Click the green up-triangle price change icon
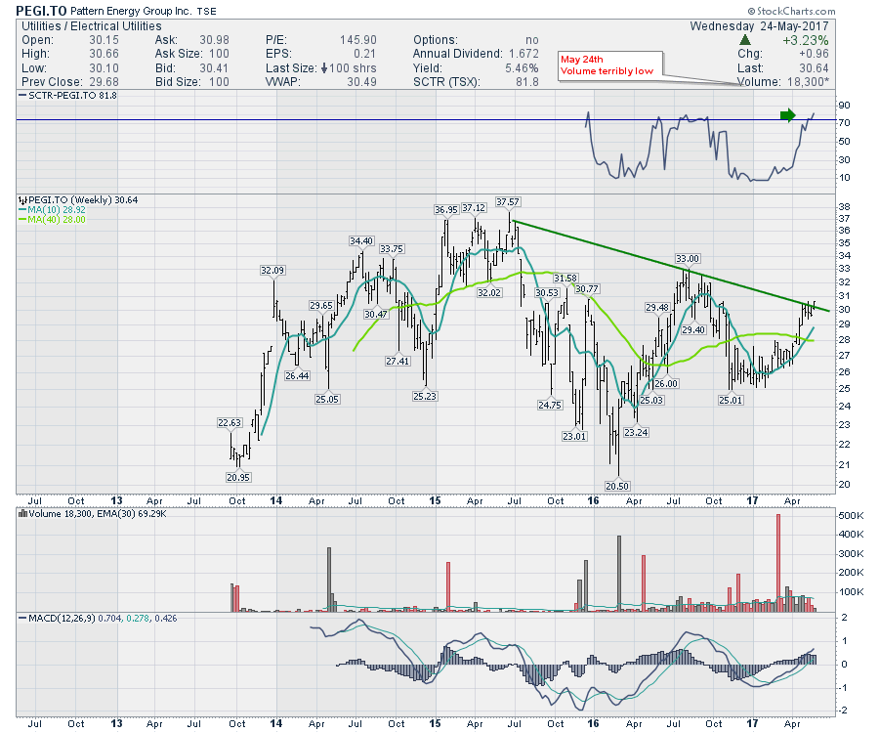 point(744,40)
